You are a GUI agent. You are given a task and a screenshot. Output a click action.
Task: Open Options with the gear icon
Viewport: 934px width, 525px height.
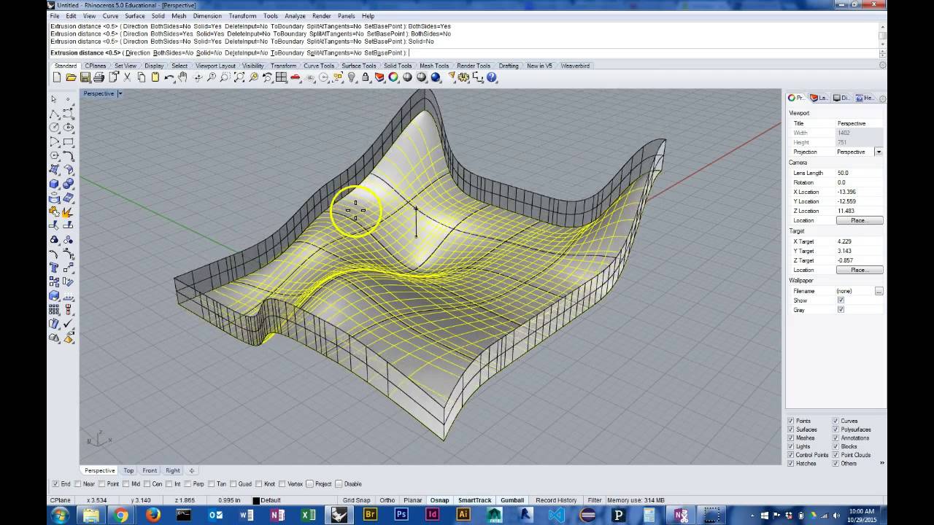(463, 77)
